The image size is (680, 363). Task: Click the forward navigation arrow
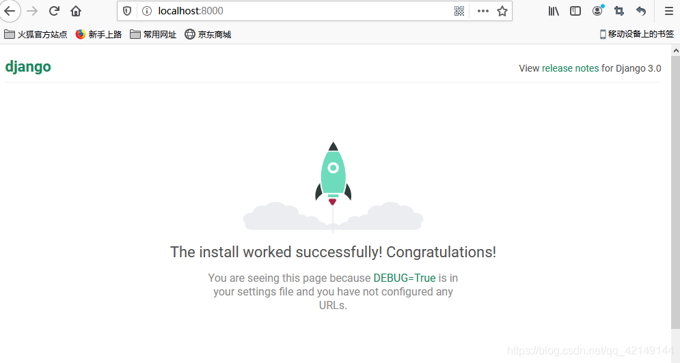point(32,11)
